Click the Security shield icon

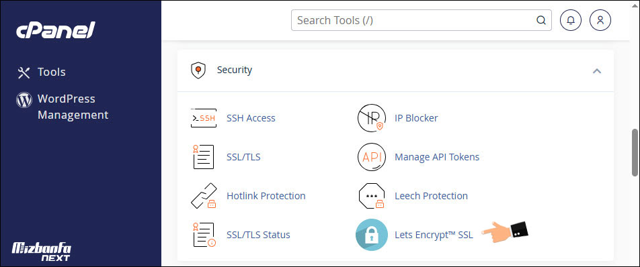(198, 70)
